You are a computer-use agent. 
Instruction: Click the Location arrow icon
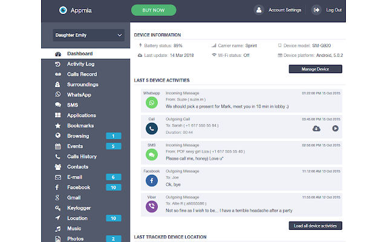(58, 218)
